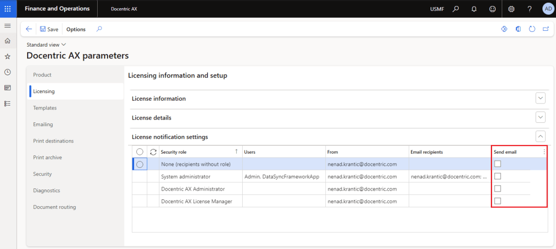Screen dimensions: 556x249
Task: Expand the License details section
Action: tap(540, 117)
